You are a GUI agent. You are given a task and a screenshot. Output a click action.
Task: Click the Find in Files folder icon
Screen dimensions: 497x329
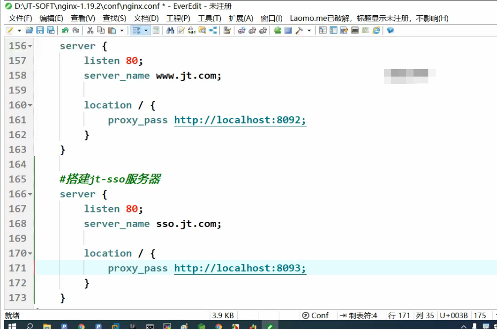[x=202, y=31]
